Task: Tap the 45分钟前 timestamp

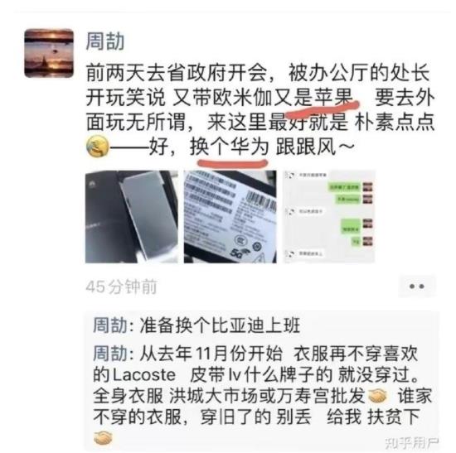Action: click(122, 287)
